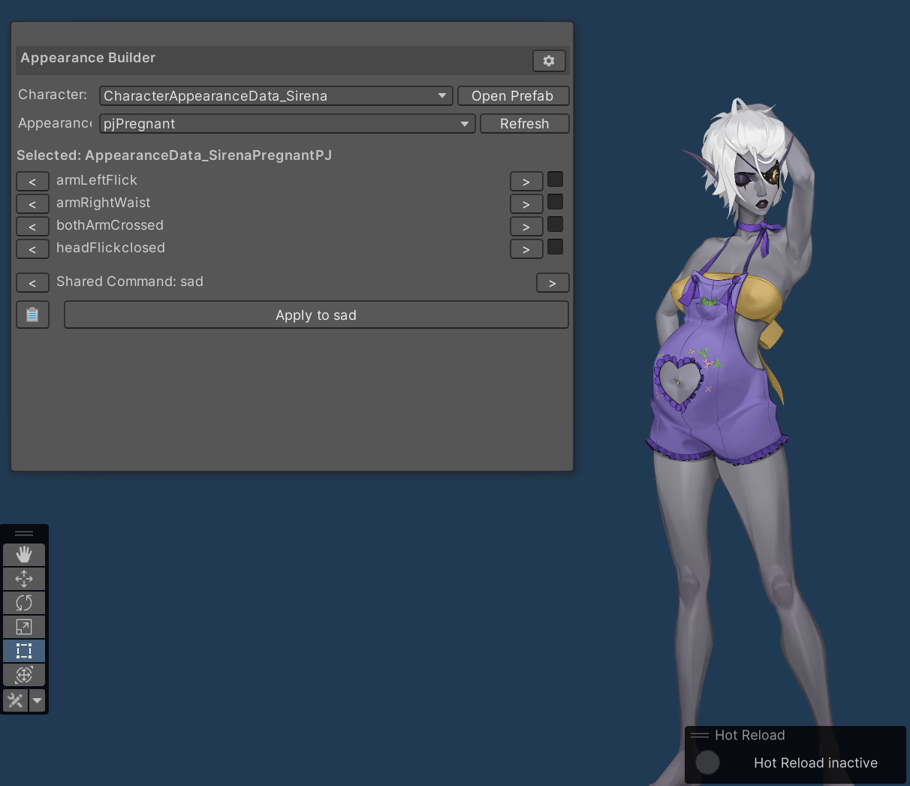Step armRightWaist to previous option

[32, 204]
